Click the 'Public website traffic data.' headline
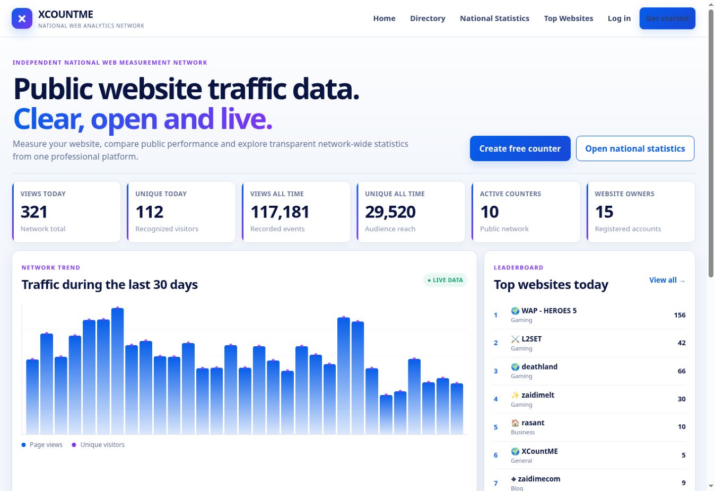Screen dimensions: 715x491 click(186, 89)
